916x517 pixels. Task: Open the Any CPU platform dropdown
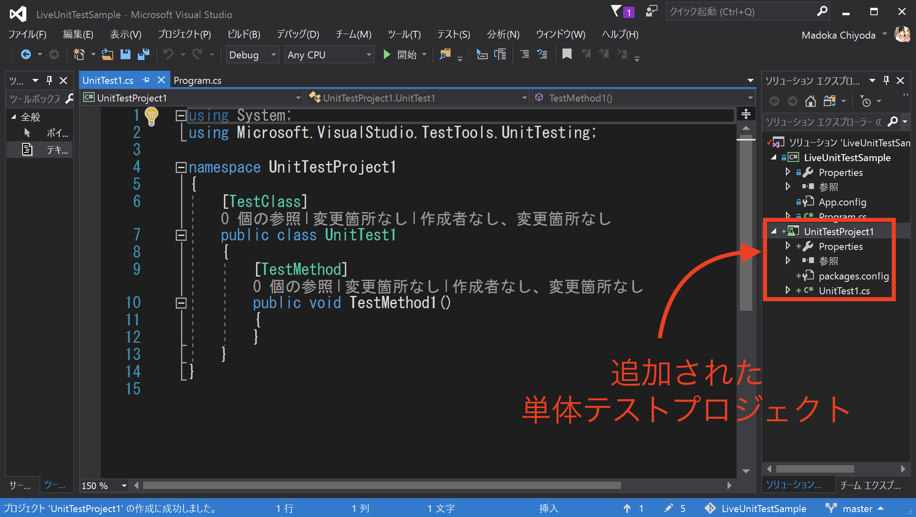(329, 55)
